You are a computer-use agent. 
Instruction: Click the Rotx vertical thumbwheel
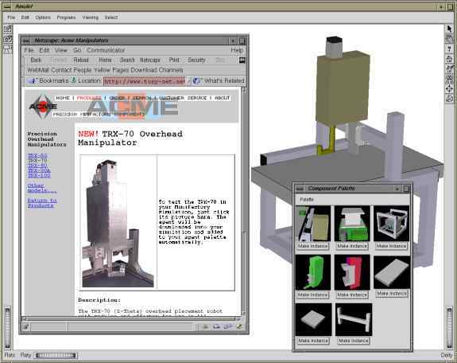pyautogui.click(x=8, y=327)
